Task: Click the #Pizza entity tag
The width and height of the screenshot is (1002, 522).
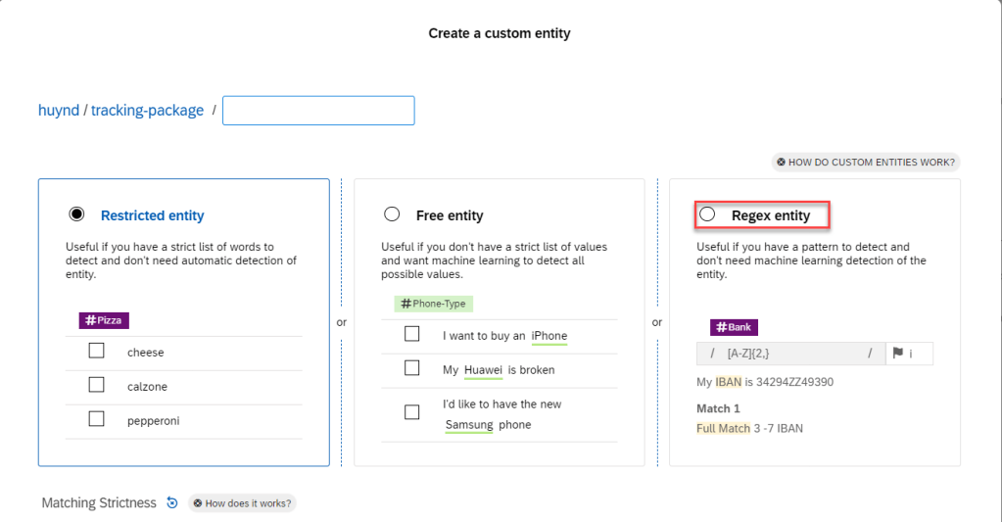Action: (x=104, y=320)
